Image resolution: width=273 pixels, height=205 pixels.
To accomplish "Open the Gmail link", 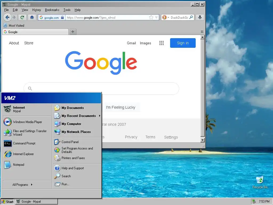I will point(131,43).
